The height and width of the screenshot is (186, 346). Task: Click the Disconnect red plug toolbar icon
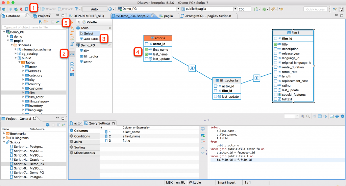21,9
